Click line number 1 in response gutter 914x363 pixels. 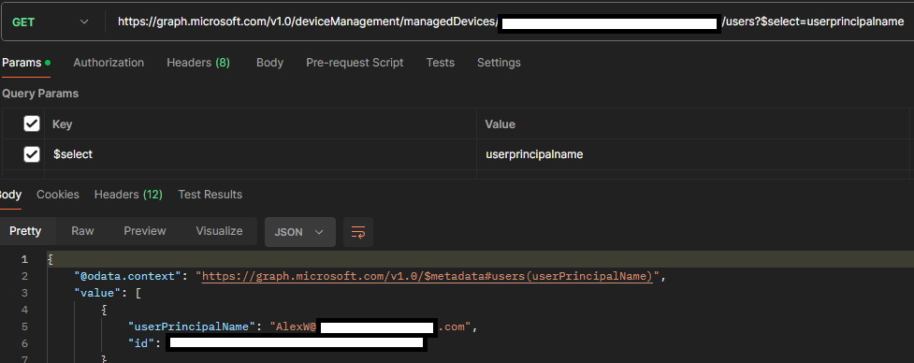click(24, 259)
